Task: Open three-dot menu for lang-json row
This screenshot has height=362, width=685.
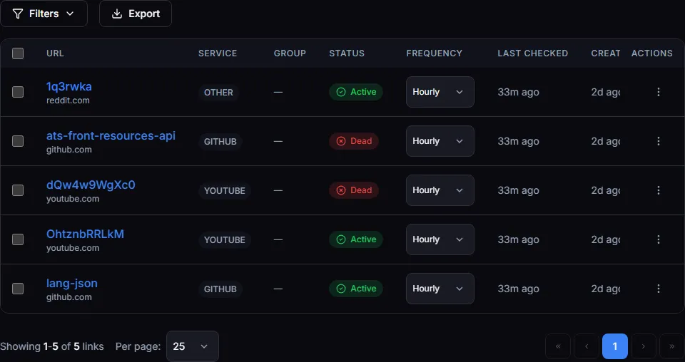Action: coord(658,289)
